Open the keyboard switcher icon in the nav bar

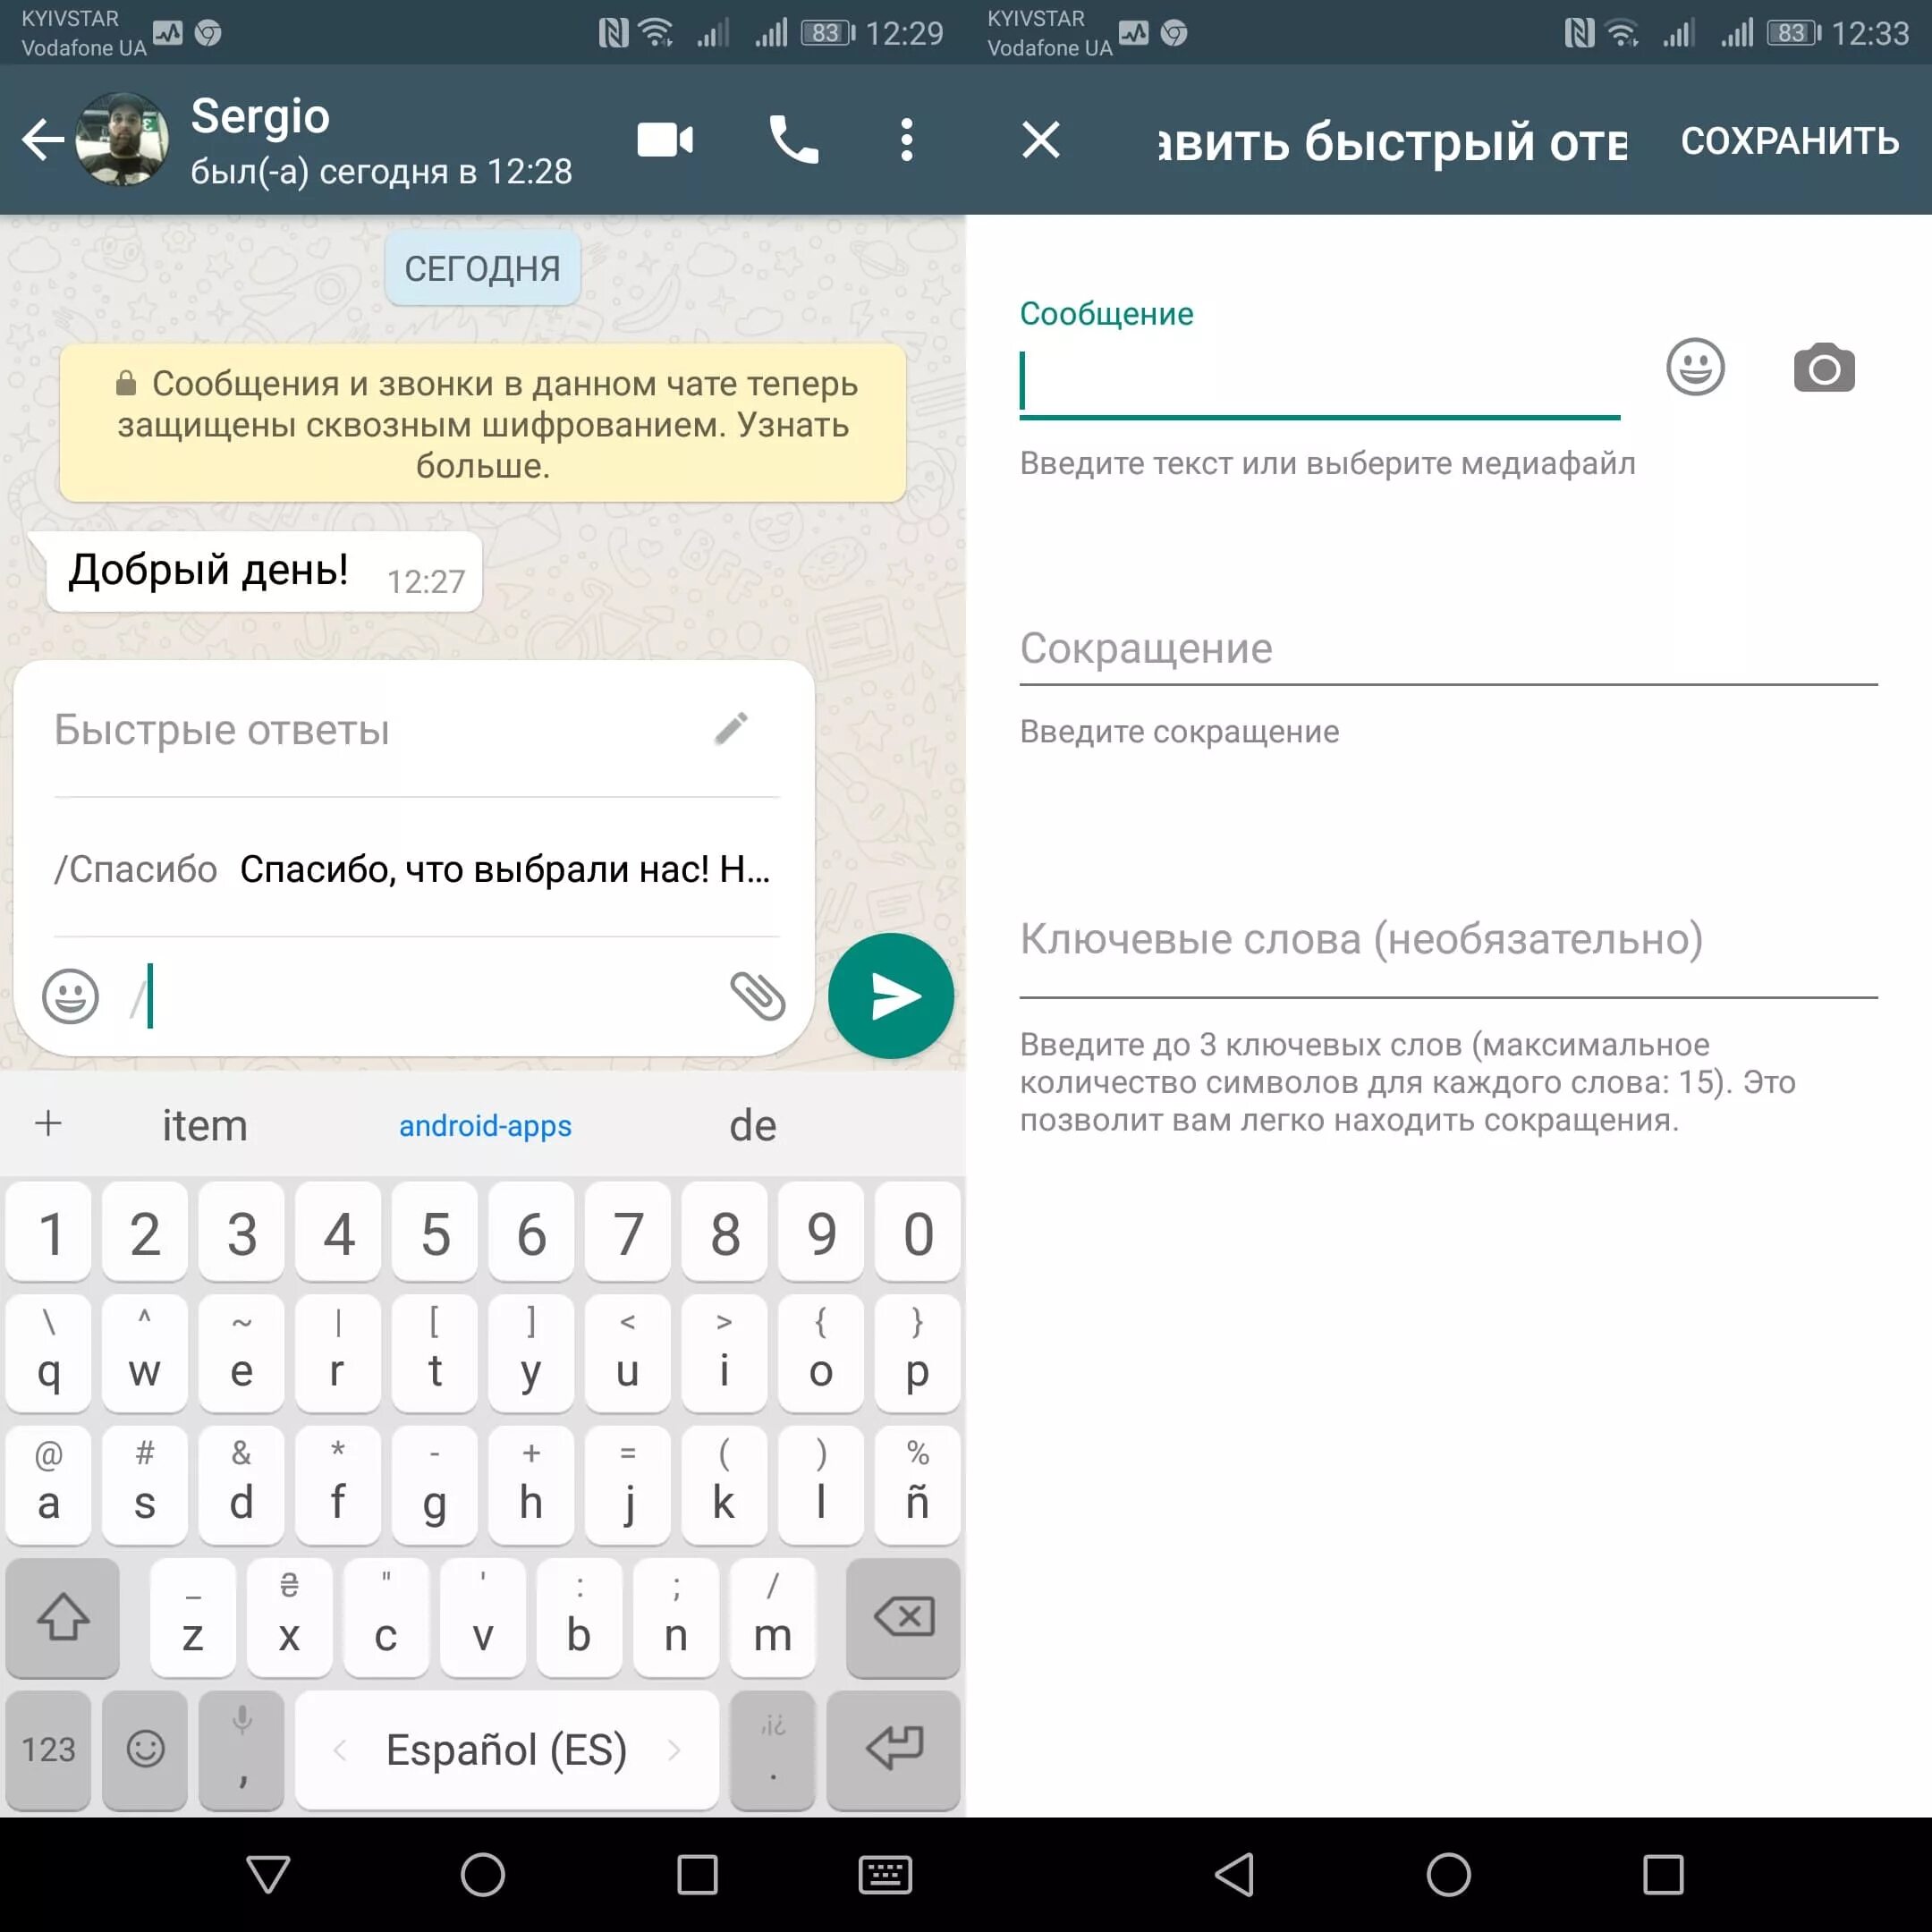pos(885,1874)
